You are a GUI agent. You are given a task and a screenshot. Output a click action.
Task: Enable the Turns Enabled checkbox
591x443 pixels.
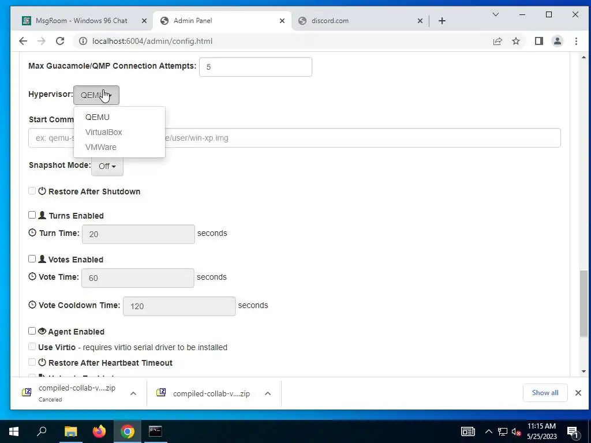click(x=32, y=215)
